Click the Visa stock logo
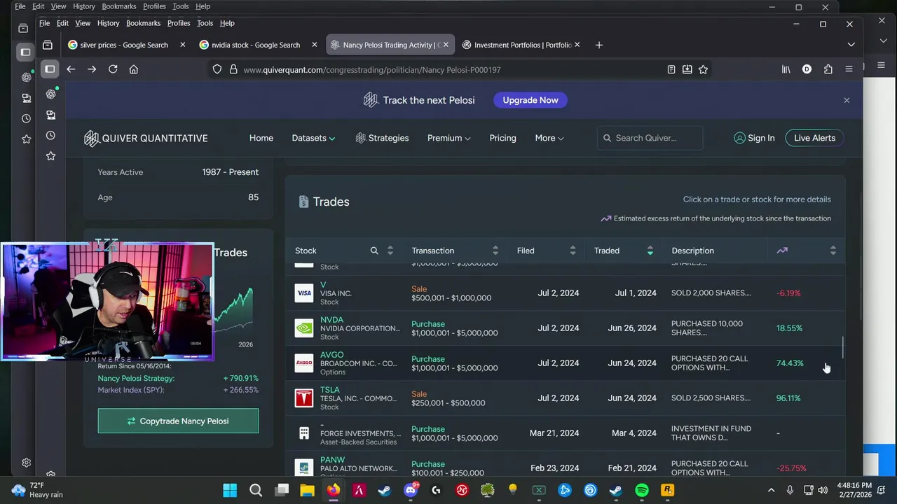897x504 pixels. [x=304, y=293]
